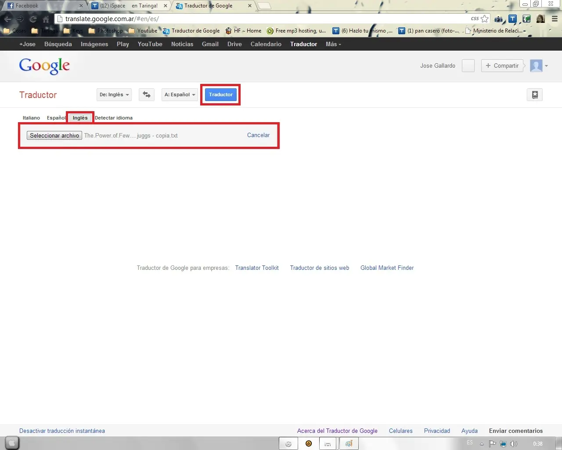Open YouTube from the Google bar

tap(150, 44)
